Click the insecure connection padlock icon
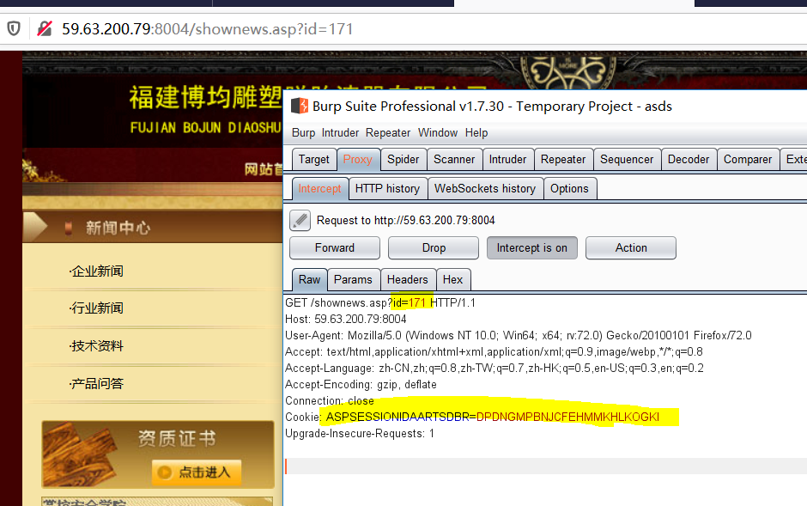This screenshot has height=506, width=807. tap(45, 28)
